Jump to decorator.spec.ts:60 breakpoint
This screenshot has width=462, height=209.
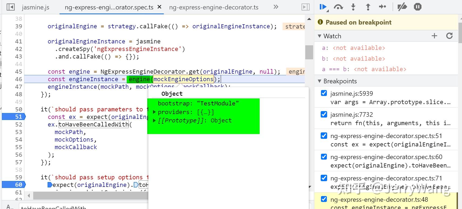pyautogui.click(x=386, y=157)
